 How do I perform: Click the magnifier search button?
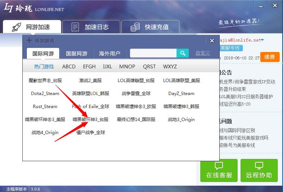(183, 53)
